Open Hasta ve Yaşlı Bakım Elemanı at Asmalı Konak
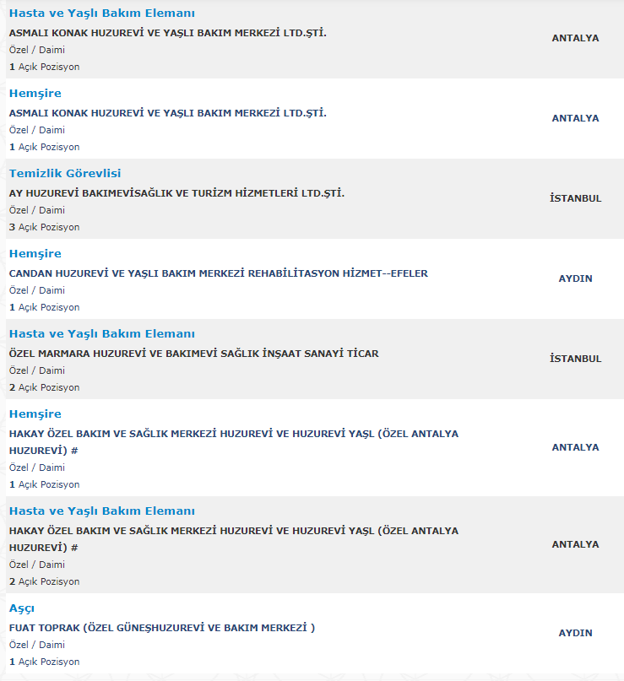 click(101, 14)
